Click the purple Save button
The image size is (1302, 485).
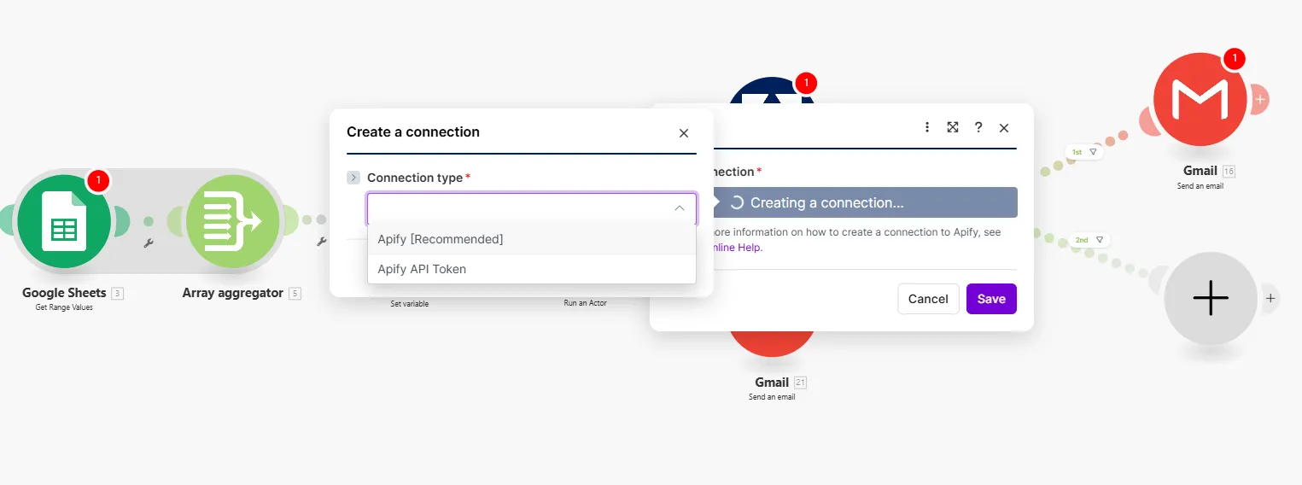click(x=991, y=299)
